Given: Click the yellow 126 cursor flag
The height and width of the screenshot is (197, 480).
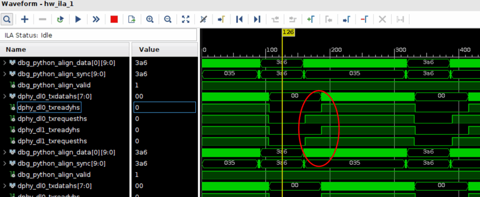Looking at the screenshot, I should click(x=288, y=32).
